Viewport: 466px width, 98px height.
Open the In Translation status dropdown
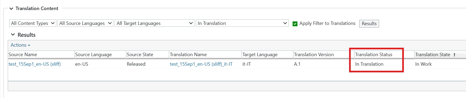[x=242, y=23]
